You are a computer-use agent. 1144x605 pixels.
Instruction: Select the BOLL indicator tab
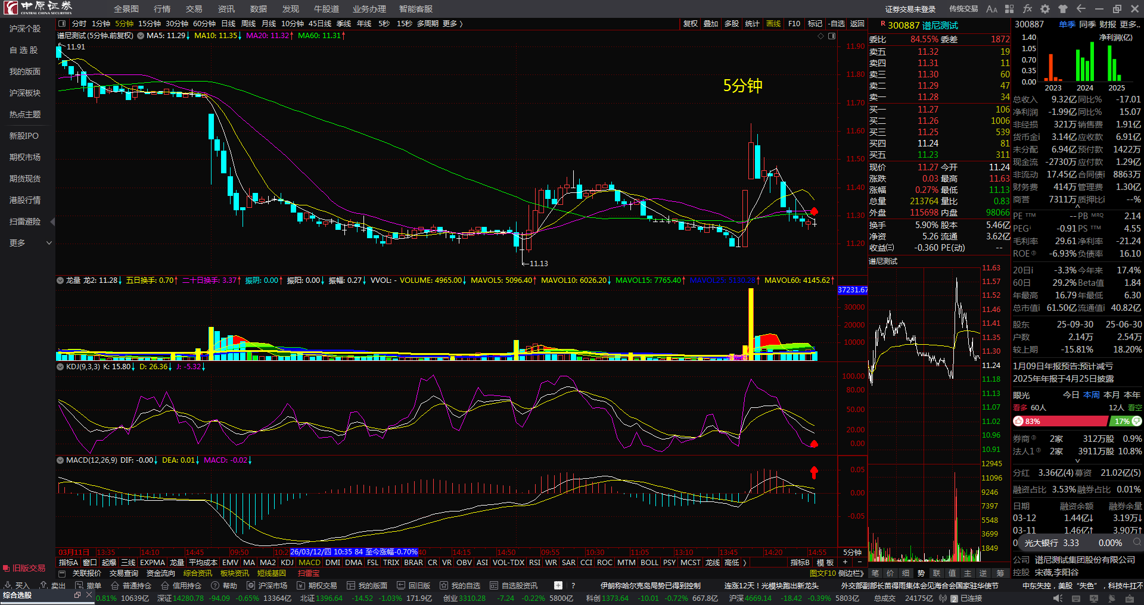[x=649, y=563]
